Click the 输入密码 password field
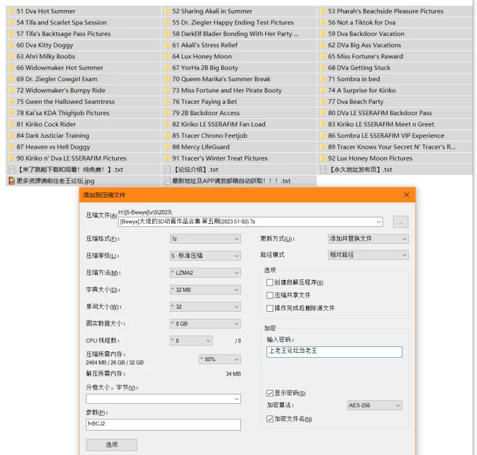 tap(334, 352)
